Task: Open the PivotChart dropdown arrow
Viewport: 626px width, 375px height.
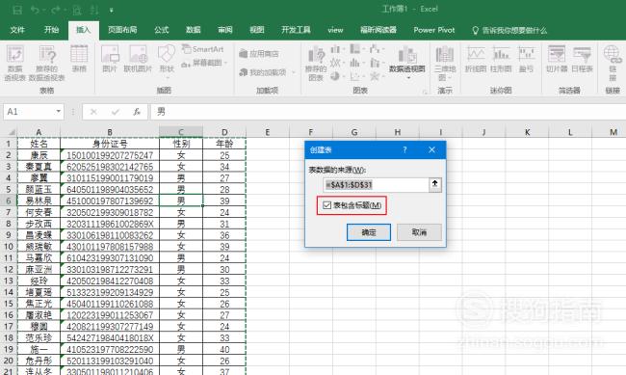Action: (408, 77)
